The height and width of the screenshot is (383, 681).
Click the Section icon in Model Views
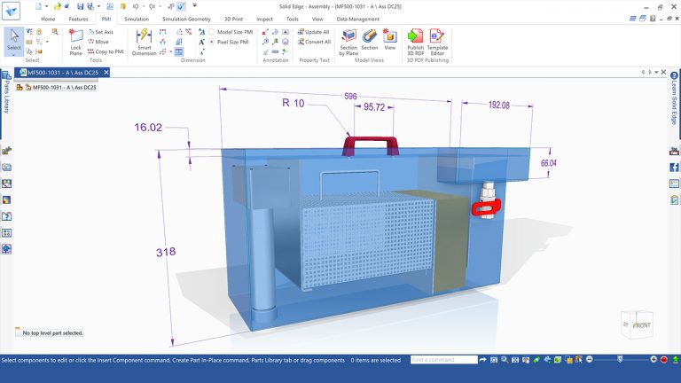click(x=370, y=41)
